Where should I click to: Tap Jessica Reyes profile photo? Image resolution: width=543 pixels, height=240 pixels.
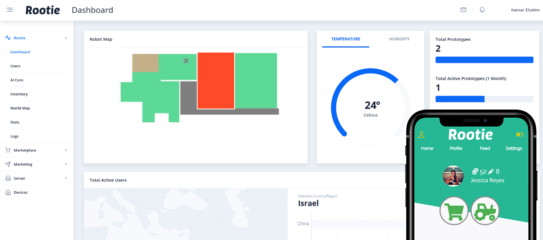click(x=453, y=176)
